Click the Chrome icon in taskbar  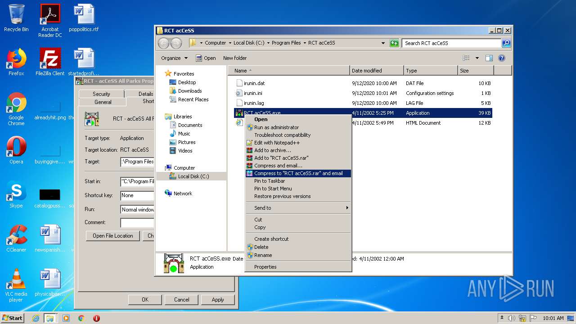click(x=81, y=318)
